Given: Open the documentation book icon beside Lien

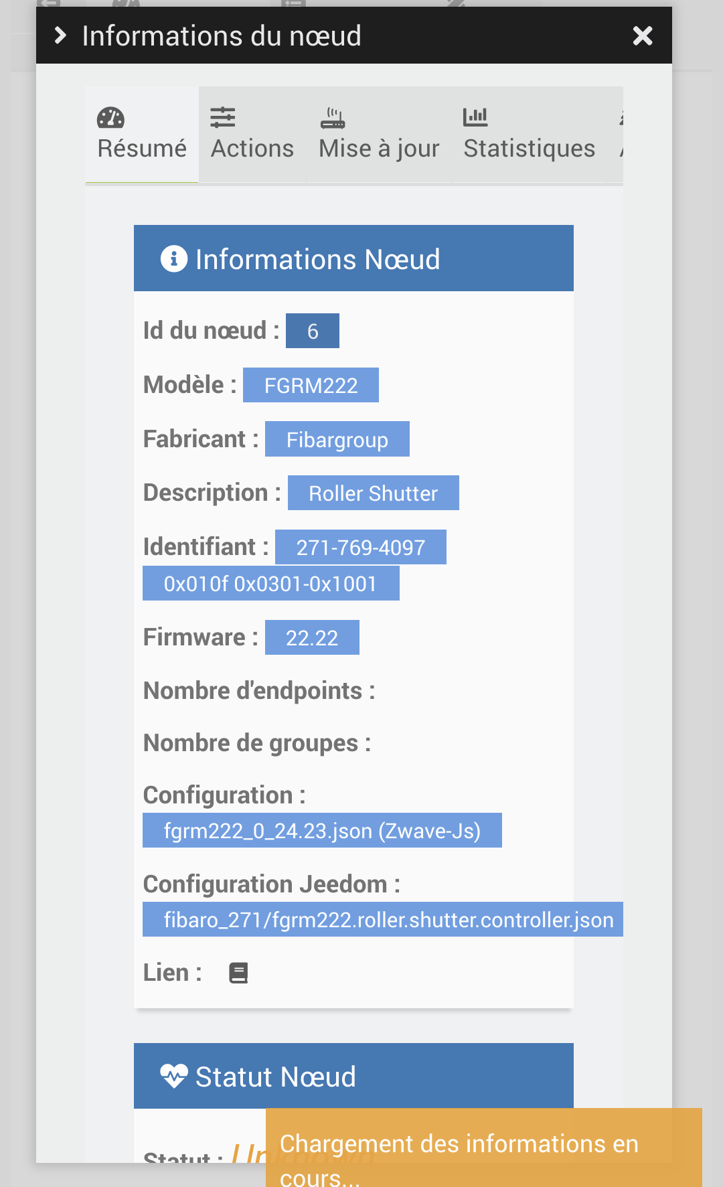Looking at the screenshot, I should point(238,973).
